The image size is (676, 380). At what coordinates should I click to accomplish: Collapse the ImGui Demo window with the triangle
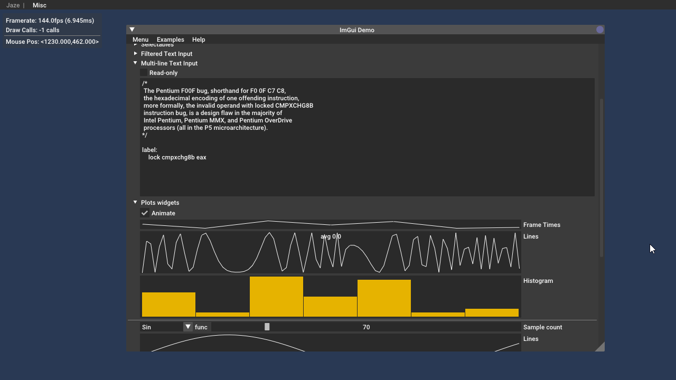click(x=132, y=30)
